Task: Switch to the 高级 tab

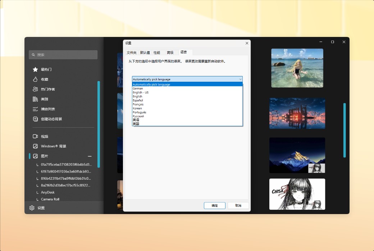Action: (x=170, y=52)
